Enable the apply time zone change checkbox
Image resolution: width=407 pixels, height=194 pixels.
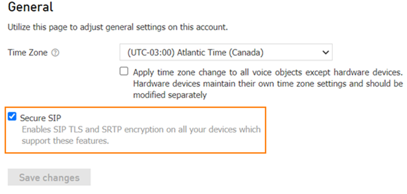pos(124,71)
